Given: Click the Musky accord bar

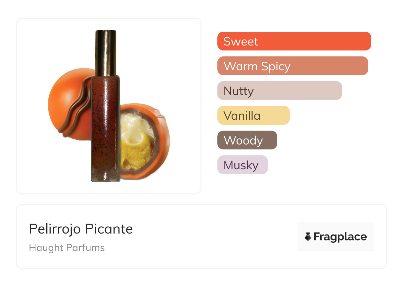Looking at the screenshot, I should pyautogui.click(x=242, y=165).
